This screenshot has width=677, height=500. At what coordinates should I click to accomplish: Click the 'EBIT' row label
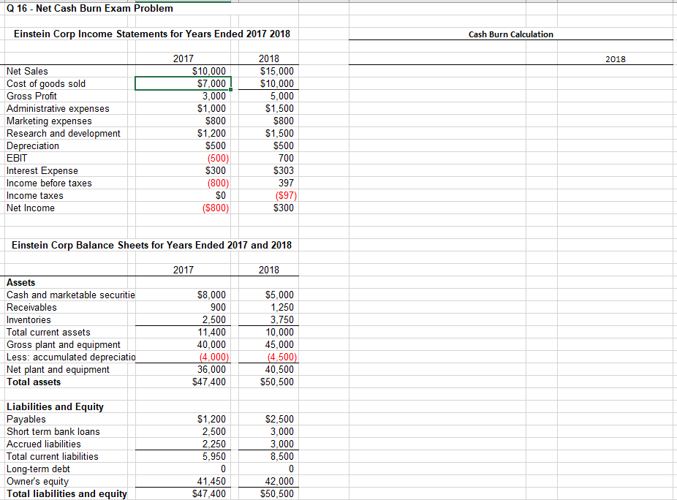pyautogui.click(x=17, y=159)
